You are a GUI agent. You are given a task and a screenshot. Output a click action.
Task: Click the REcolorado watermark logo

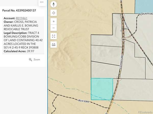pyautogui.click(x=145, y=112)
